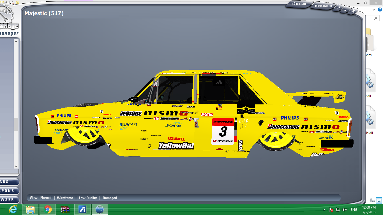Select the Cars tab in sidebar

pyautogui.click(x=9, y=182)
